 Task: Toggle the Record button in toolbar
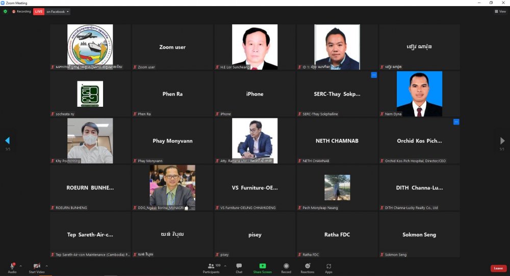click(286, 267)
